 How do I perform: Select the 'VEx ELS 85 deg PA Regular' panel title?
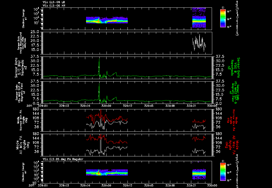(63, 159)
